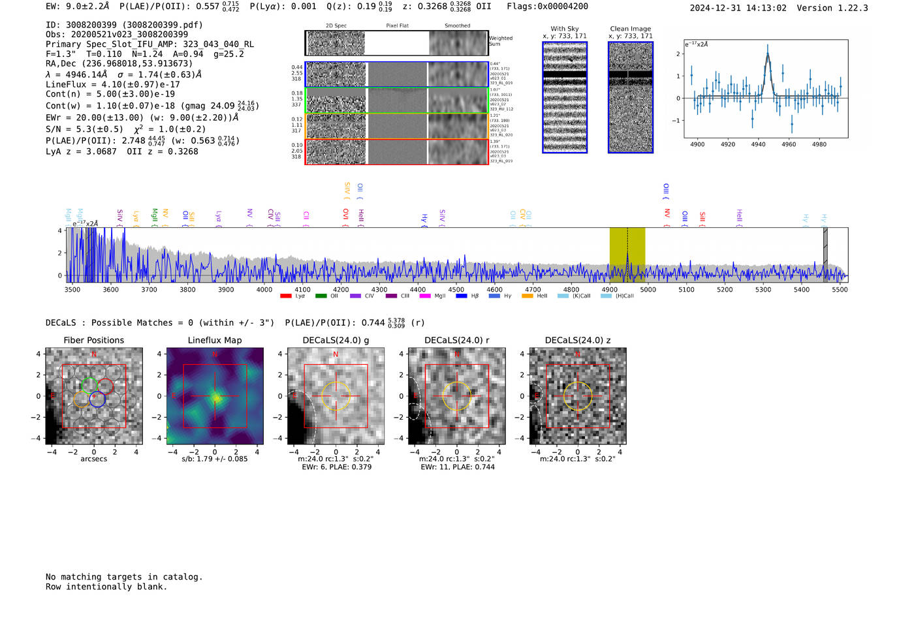Click the Clean Image CCD cutout
Viewport: 914px width, 622px height.
click(631, 97)
